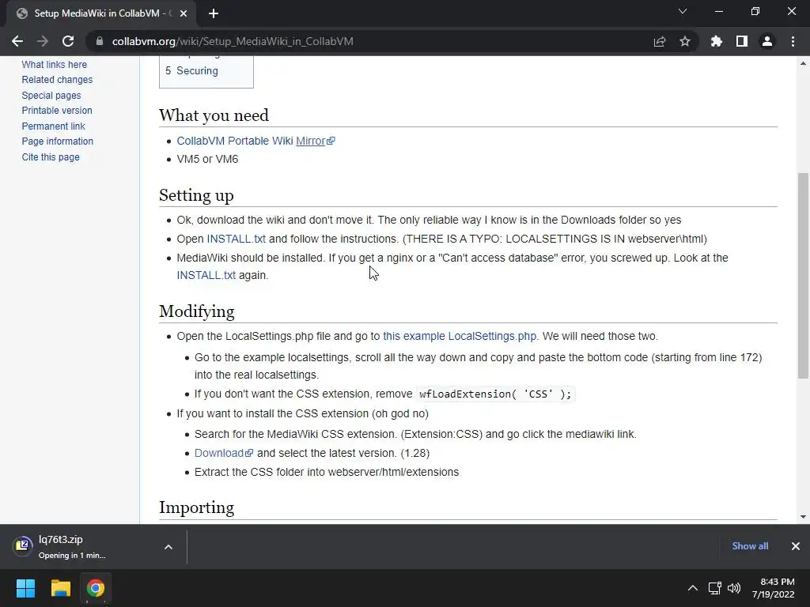This screenshot has width=810, height=607.
Task: Click the wfLoadExtension code snippet
Action: (495, 394)
